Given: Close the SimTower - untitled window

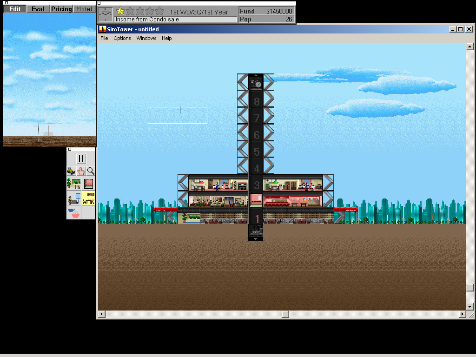Looking at the screenshot, I should pyautogui.click(x=469, y=29).
